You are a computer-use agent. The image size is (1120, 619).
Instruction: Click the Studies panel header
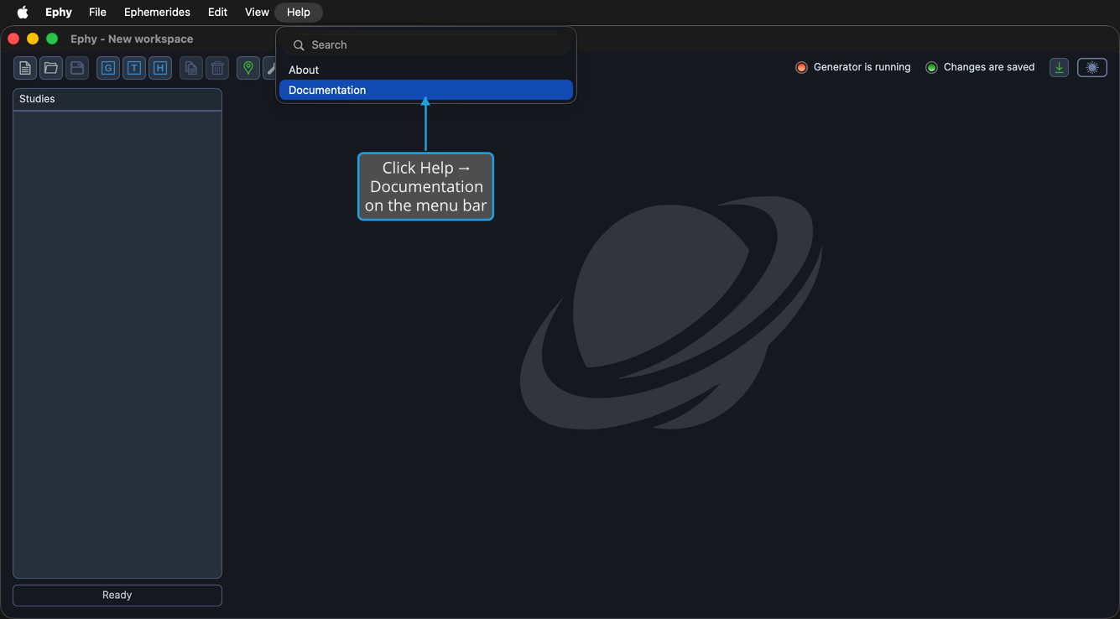[117, 99]
